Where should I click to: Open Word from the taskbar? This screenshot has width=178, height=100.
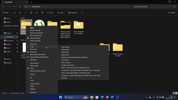tap(112, 97)
